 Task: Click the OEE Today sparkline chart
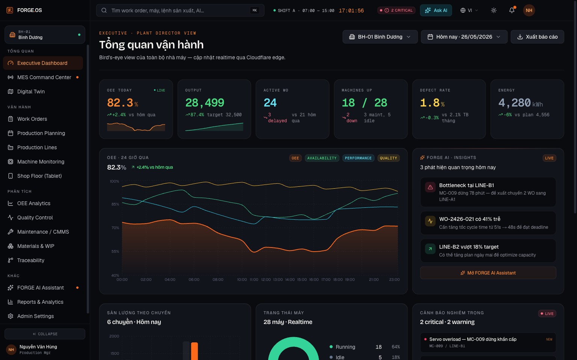136,127
